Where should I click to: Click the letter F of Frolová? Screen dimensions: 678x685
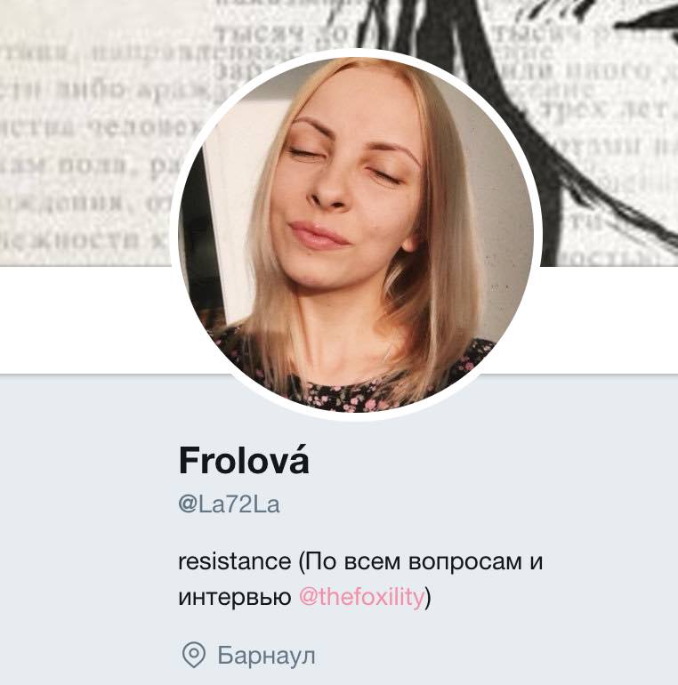190,460
